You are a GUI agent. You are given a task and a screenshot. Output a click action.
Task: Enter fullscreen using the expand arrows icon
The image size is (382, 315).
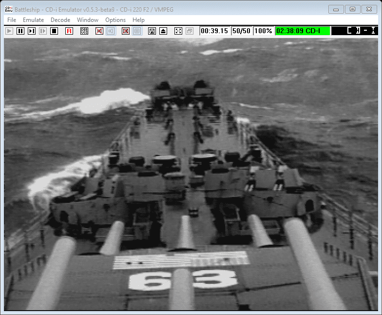[178, 31]
